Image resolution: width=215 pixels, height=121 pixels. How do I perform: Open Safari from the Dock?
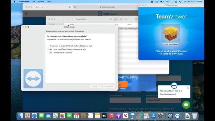point(34,116)
